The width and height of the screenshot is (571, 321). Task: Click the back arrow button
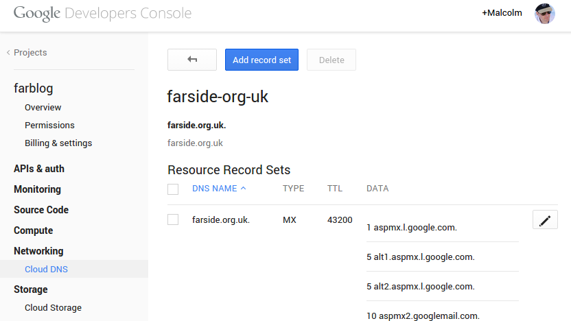pos(192,60)
